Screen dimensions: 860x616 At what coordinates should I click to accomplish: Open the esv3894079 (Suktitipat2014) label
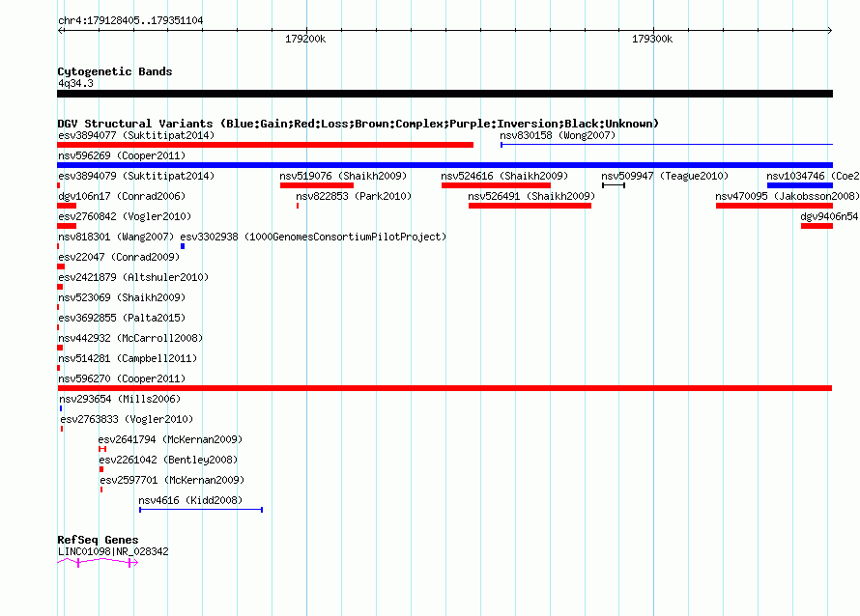[136, 176]
